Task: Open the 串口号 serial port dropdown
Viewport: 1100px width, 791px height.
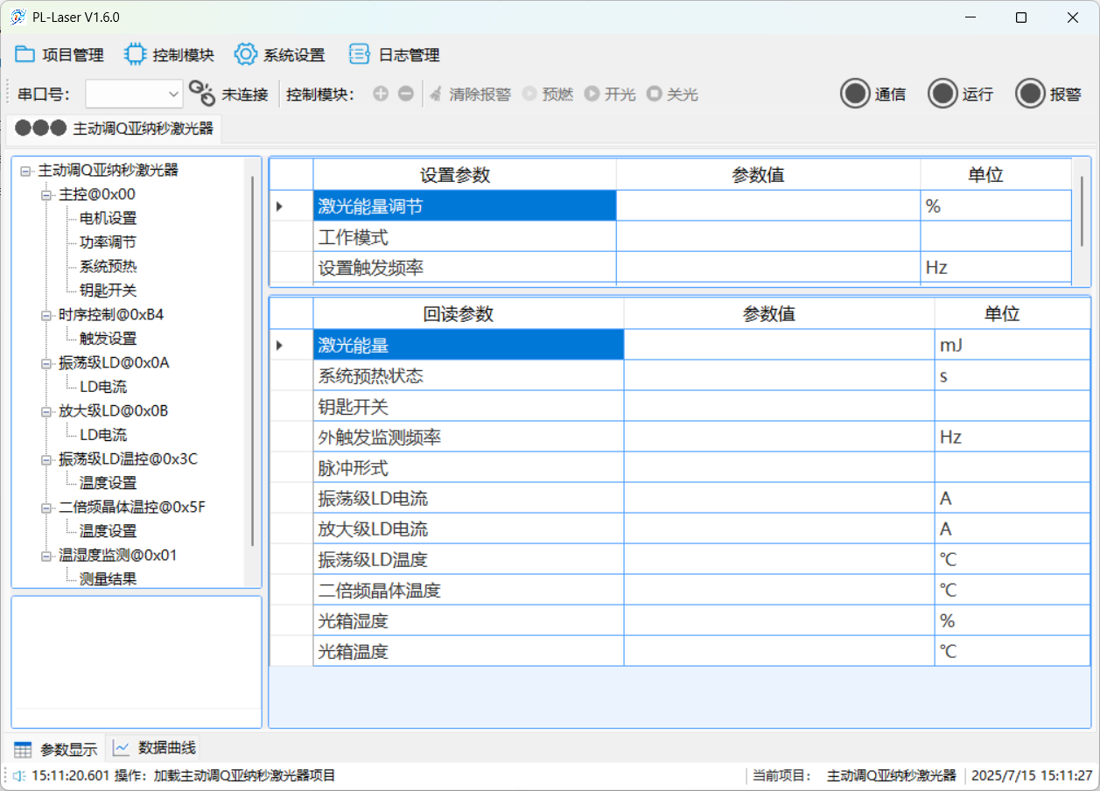Action: click(x=134, y=94)
